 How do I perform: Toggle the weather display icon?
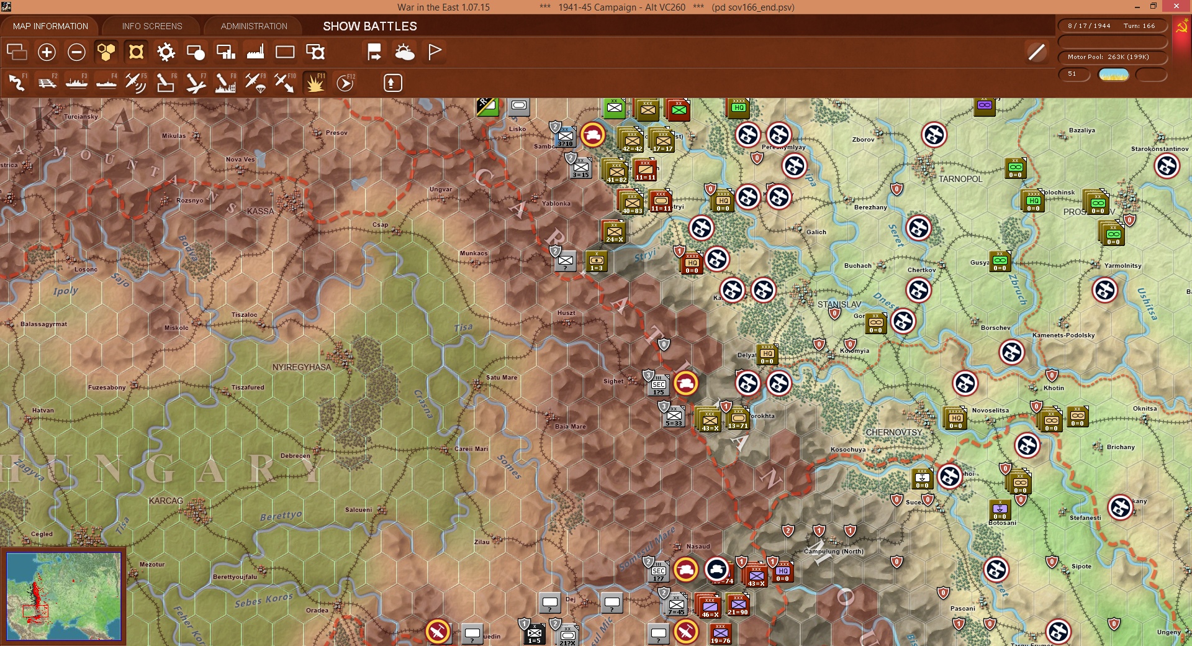[404, 52]
